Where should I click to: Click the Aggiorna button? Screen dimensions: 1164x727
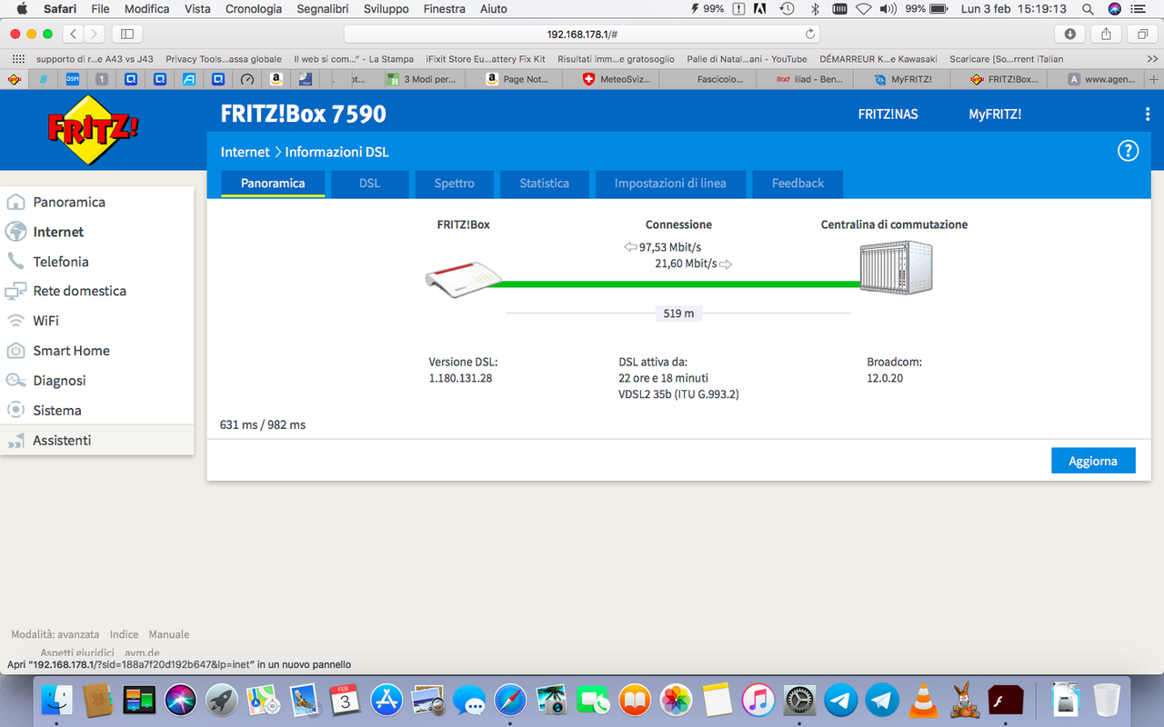(1093, 461)
